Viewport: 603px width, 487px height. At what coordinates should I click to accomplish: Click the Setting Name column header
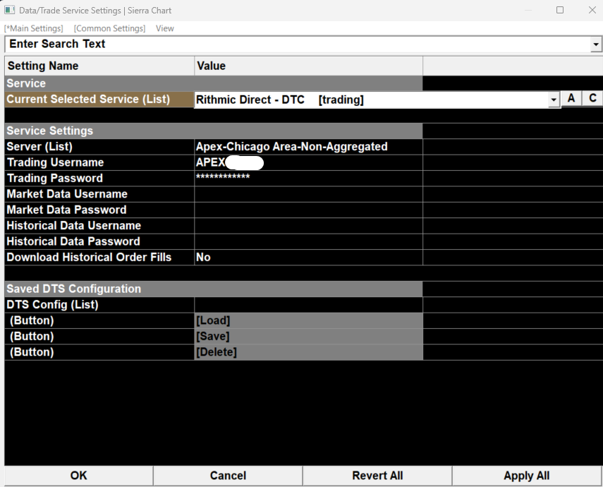(x=99, y=66)
